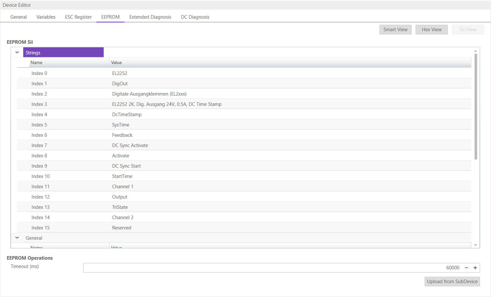
Task: Click the plus button for Timeout
Action: [x=475, y=268]
